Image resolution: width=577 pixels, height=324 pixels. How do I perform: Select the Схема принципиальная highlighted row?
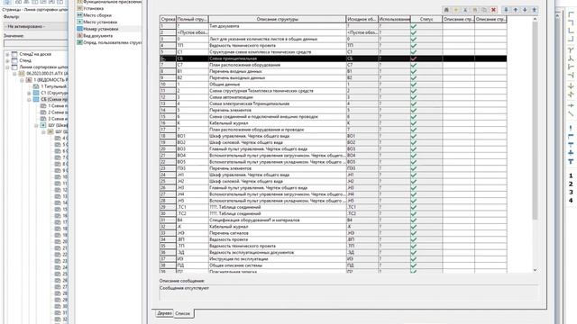pyautogui.click(x=333, y=58)
